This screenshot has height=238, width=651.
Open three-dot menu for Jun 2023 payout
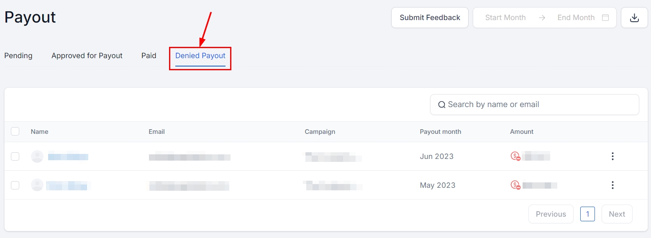(613, 156)
